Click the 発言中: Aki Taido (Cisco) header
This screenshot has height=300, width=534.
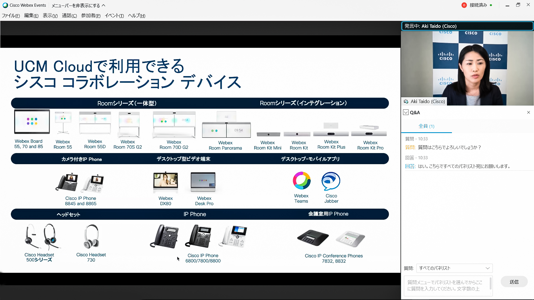(467, 26)
